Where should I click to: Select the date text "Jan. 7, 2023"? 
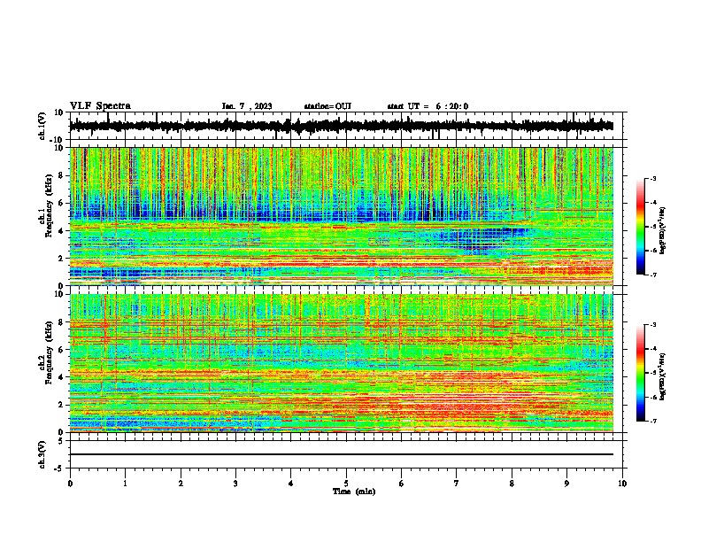point(247,106)
